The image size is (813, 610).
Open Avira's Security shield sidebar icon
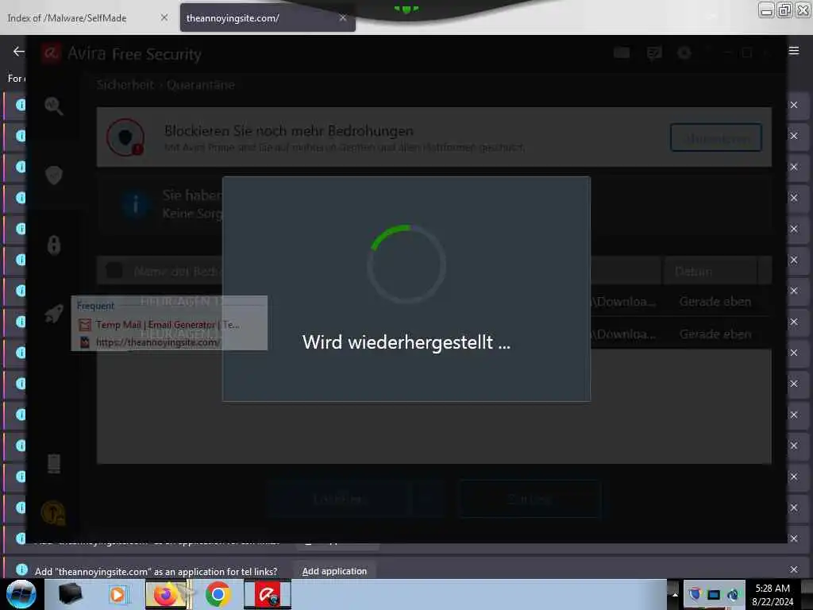[53, 175]
